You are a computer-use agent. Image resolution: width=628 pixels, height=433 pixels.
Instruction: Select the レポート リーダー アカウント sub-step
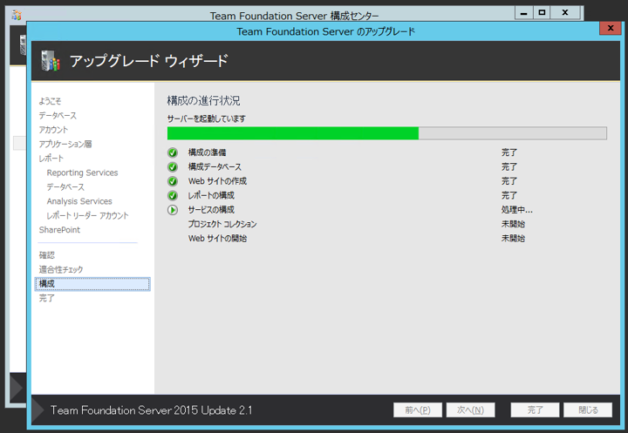point(88,216)
